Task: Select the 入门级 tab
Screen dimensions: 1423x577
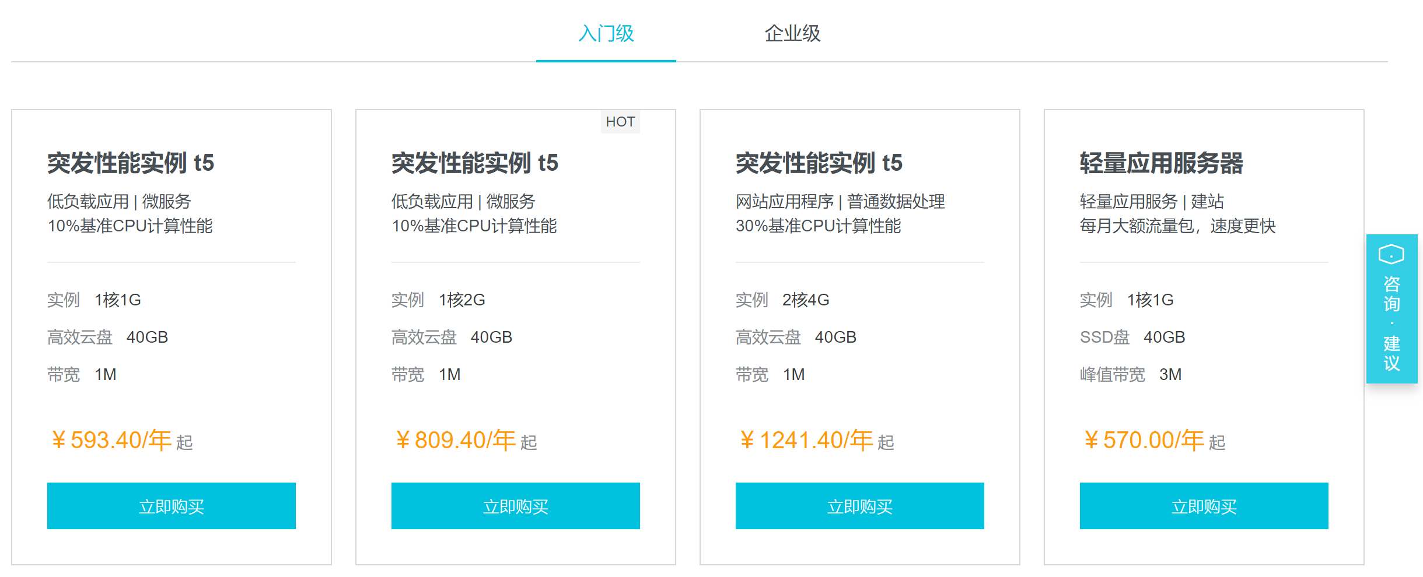Action: 606,33
